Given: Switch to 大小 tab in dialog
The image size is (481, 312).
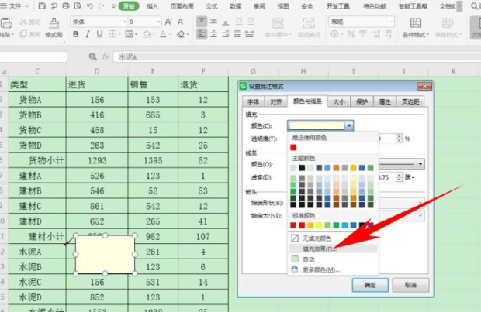Looking at the screenshot, I should point(339,101).
